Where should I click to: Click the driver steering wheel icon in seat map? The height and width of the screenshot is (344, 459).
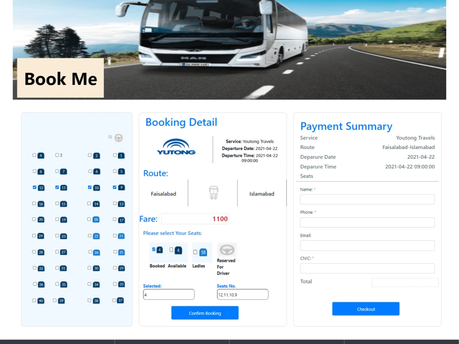tap(118, 138)
